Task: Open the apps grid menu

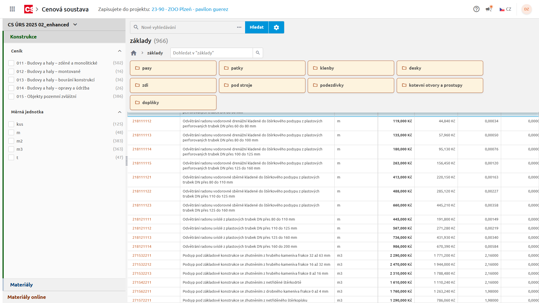Action: (x=12, y=9)
